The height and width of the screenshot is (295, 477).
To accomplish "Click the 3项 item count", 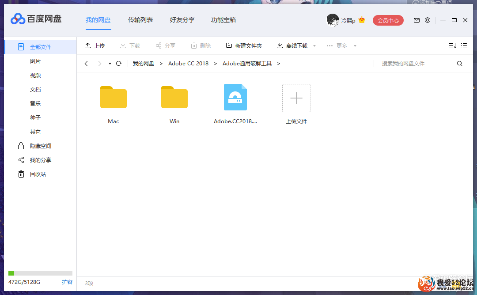I will [x=89, y=283].
